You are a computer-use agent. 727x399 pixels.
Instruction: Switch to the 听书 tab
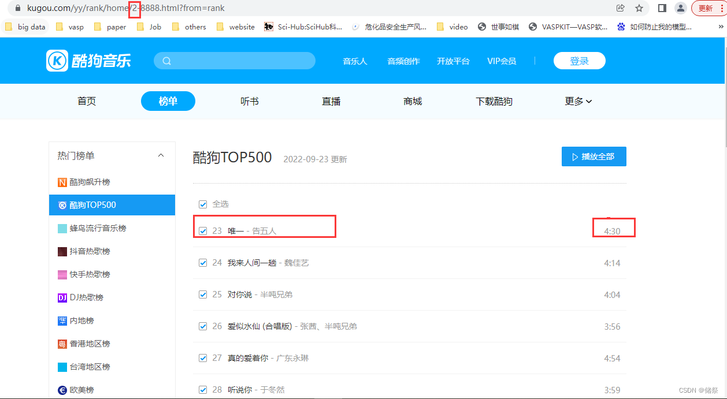pyautogui.click(x=249, y=101)
